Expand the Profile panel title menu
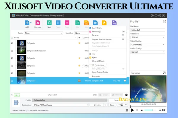This screenshot has height=118, width=178. (x=135, y=21)
